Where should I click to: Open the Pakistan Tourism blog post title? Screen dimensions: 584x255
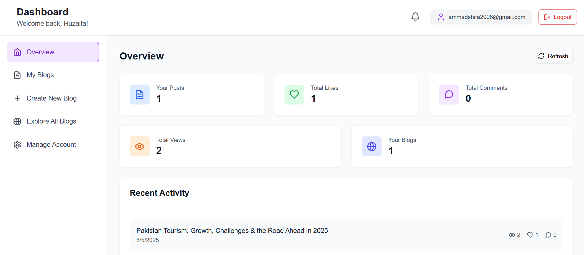click(232, 230)
